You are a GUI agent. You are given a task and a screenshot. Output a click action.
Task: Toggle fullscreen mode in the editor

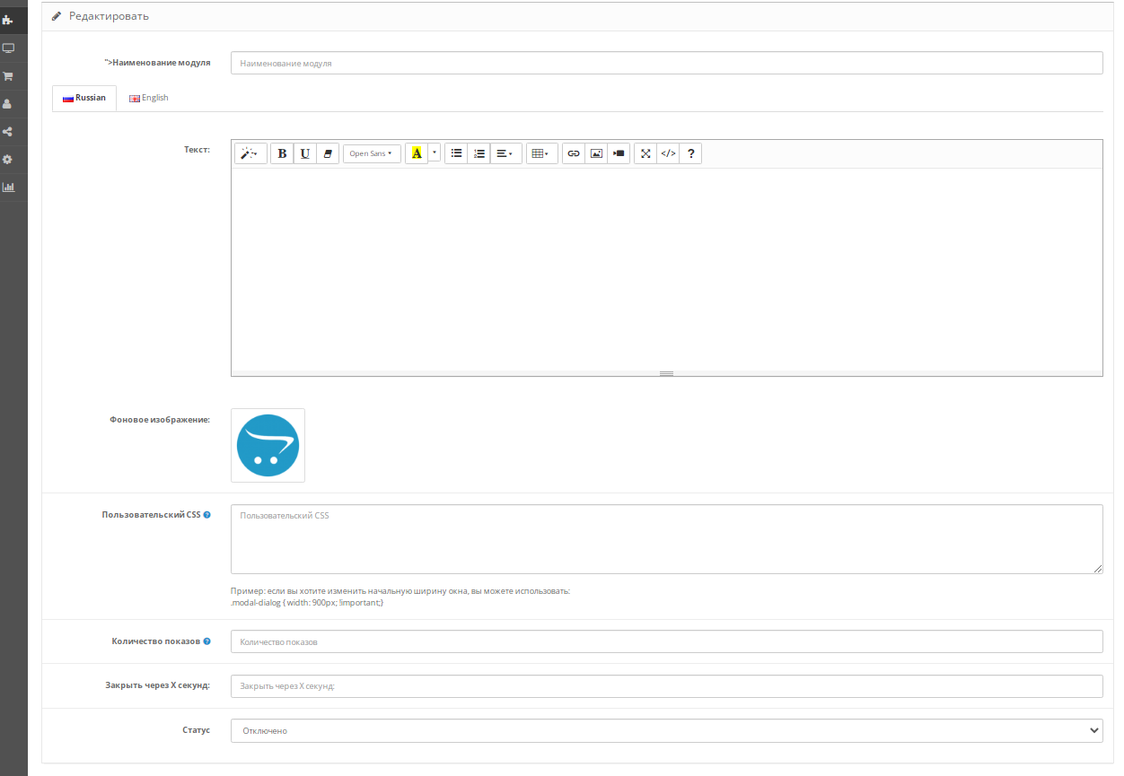645,153
